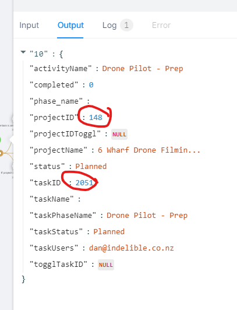Click the taskStatus value Planned
237x310 pixels.
point(109,232)
